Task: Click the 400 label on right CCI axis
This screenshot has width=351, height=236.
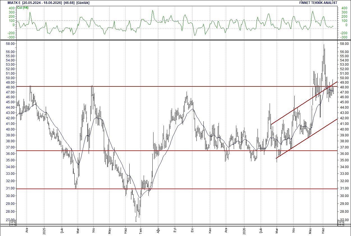Action: (x=344, y=8)
